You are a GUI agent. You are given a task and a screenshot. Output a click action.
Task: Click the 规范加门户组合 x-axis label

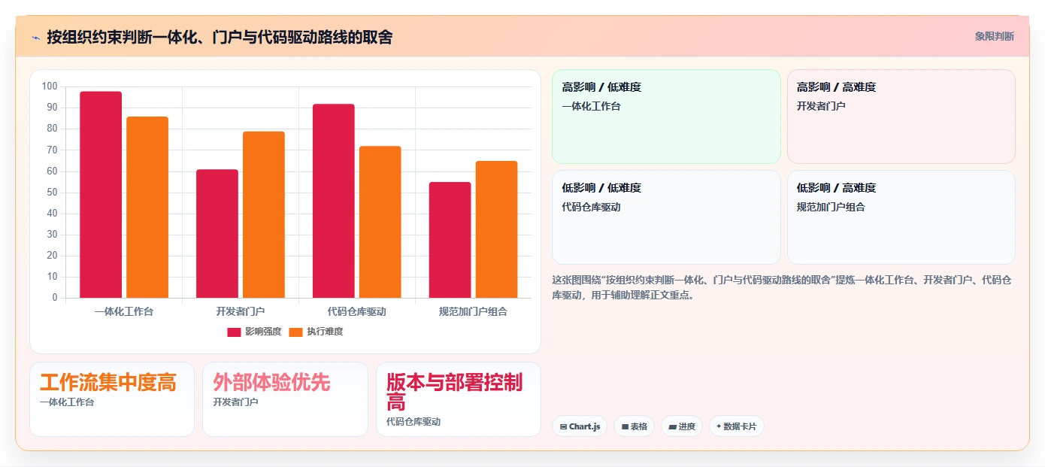pyautogui.click(x=474, y=311)
